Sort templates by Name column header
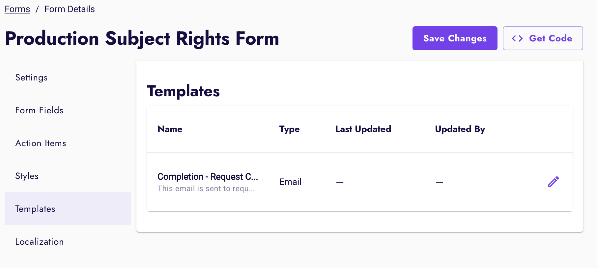The width and height of the screenshot is (597, 268). click(x=170, y=129)
